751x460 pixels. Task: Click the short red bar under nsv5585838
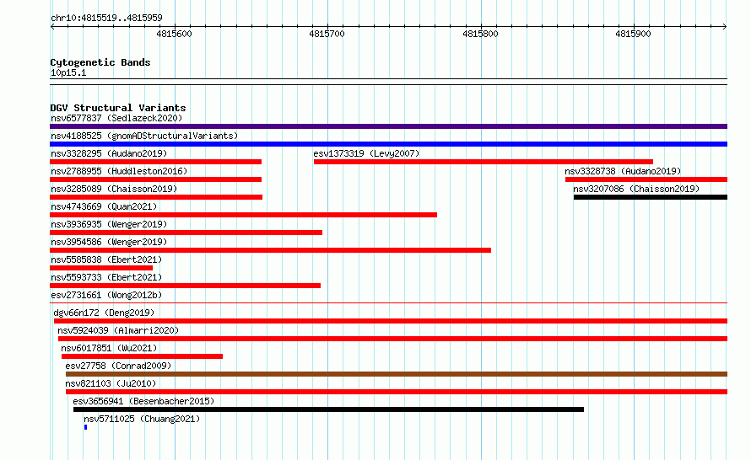click(x=101, y=268)
